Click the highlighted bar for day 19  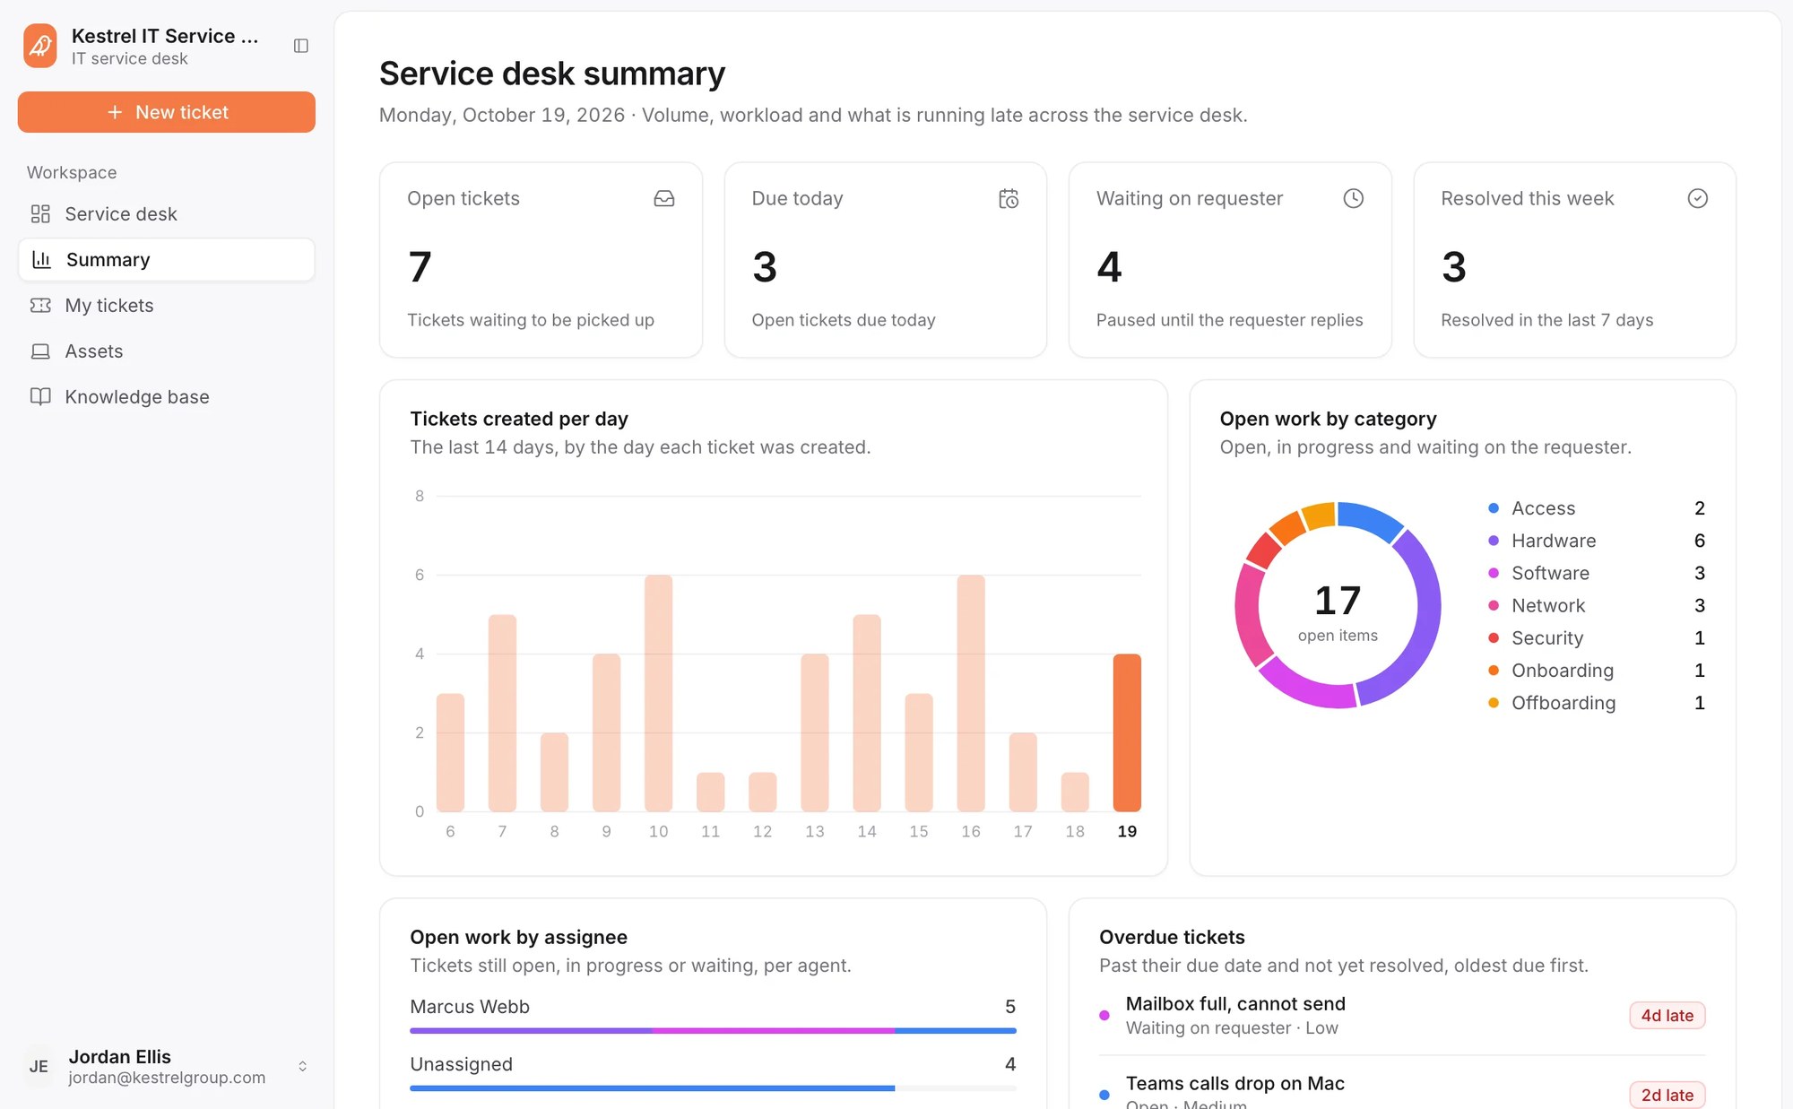(1127, 732)
